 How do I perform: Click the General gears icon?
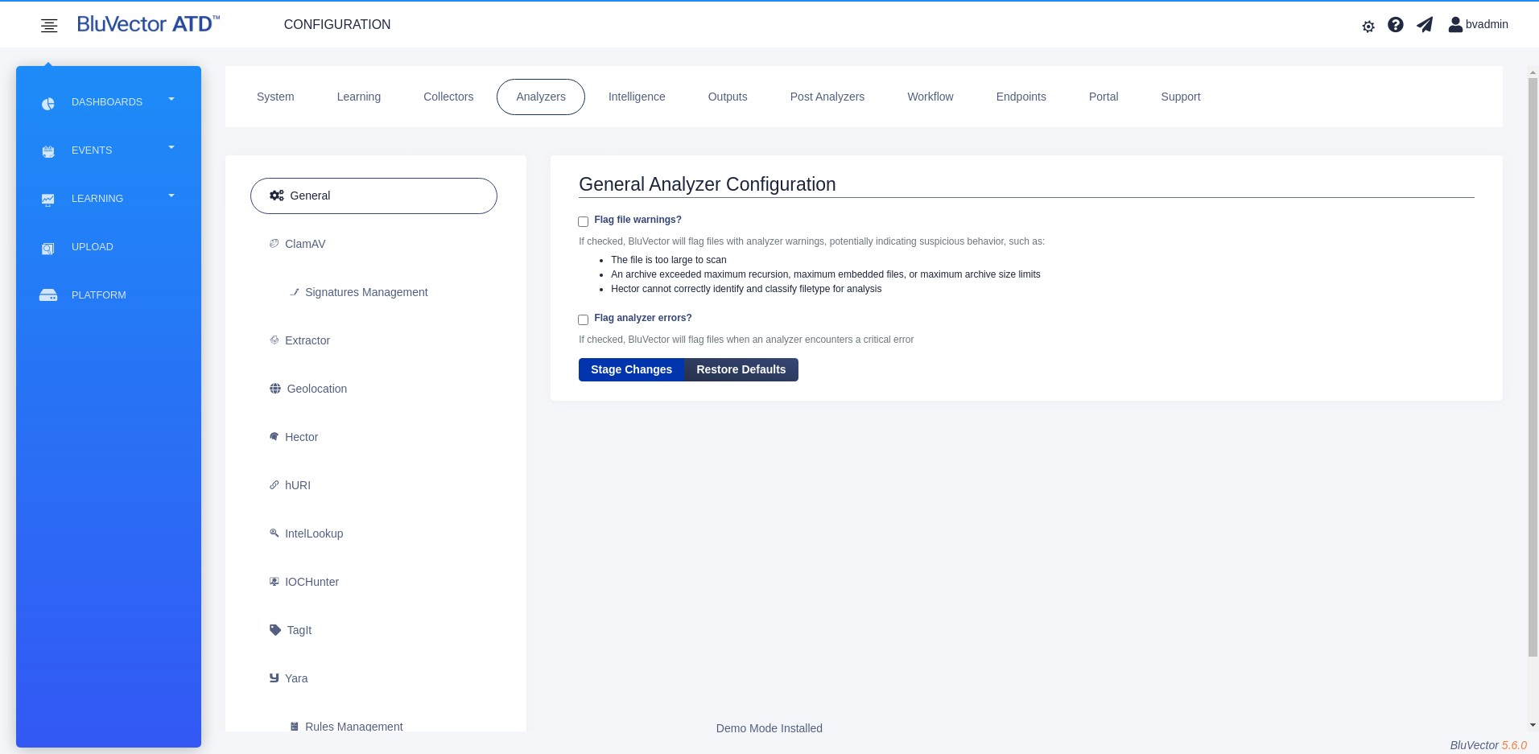pos(277,196)
